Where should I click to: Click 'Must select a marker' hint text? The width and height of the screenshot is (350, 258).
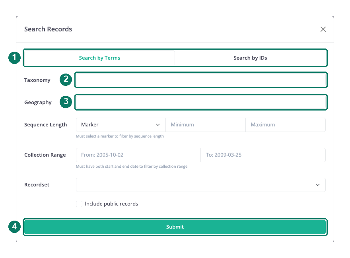[x=120, y=136]
